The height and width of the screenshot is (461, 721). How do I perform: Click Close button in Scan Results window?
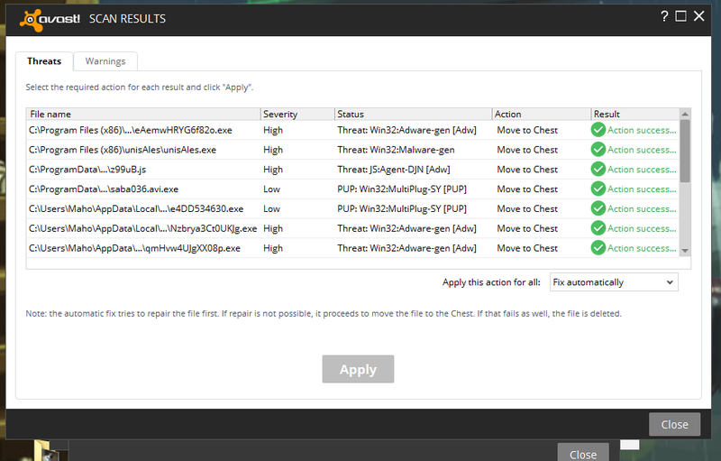pos(674,424)
